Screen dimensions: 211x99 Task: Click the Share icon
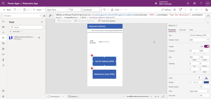[x=175, y=10]
